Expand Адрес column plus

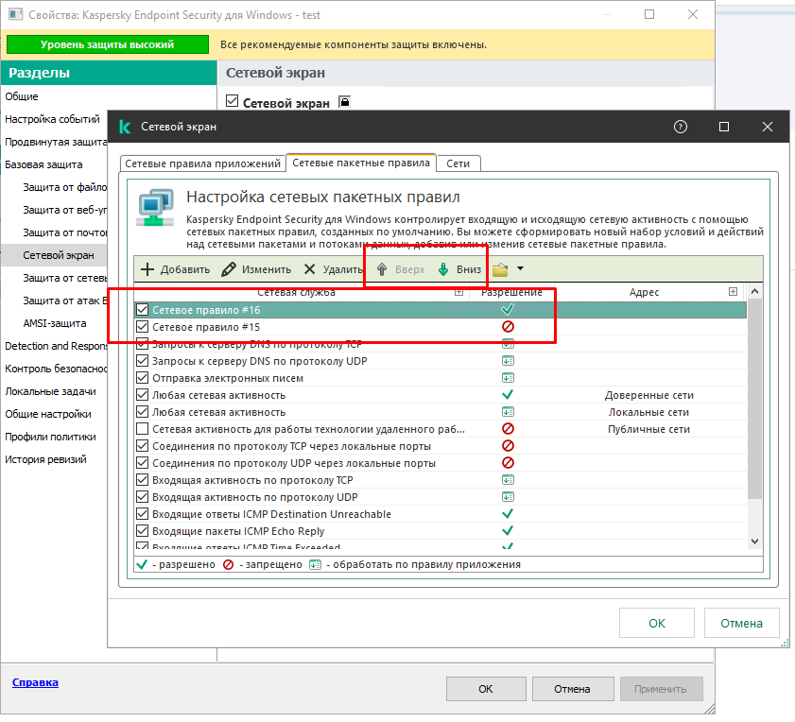[x=733, y=291]
